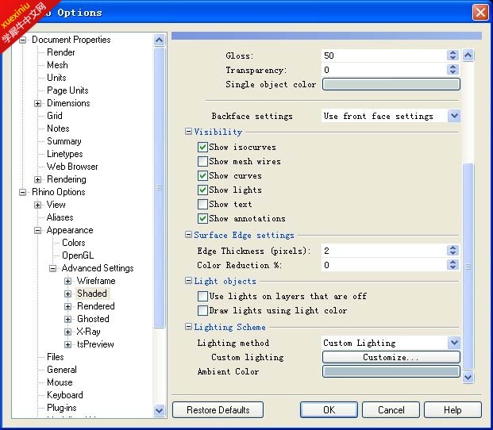
Task: Open the Lighting method dropdown
Action: [454, 343]
